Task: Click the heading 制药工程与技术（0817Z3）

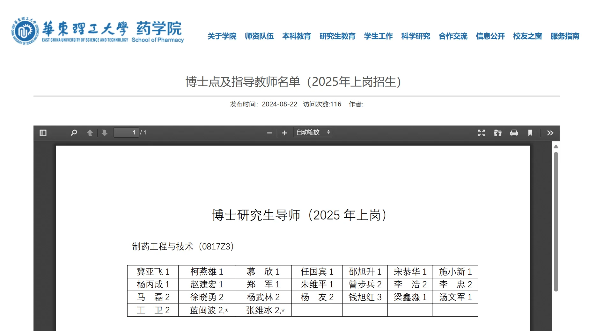Action: [183, 247]
